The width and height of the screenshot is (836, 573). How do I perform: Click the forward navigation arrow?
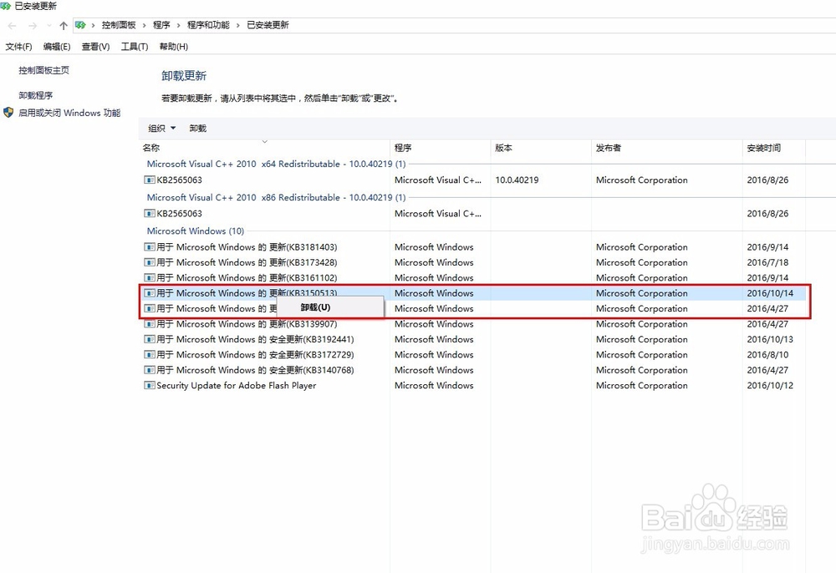point(33,26)
